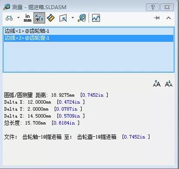Click the Delta Z: 14.5000mm value
Image resolution: width=179 pixels, height=169 pixels.
point(27,116)
